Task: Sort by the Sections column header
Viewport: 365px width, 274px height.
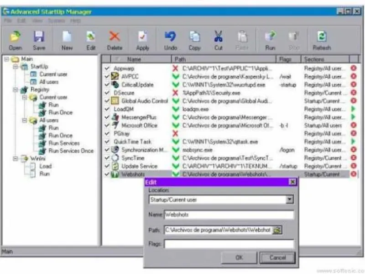Action: pyautogui.click(x=325, y=59)
